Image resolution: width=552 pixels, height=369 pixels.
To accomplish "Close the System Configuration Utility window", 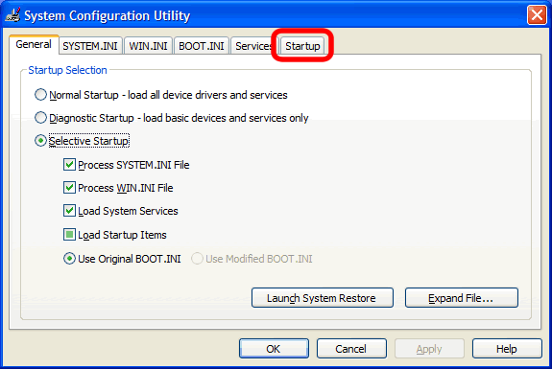I will coord(537,15).
